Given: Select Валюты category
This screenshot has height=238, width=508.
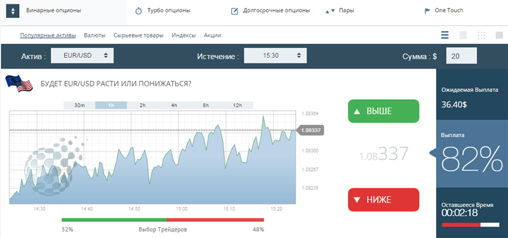Looking at the screenshot, I should (95, 36).
